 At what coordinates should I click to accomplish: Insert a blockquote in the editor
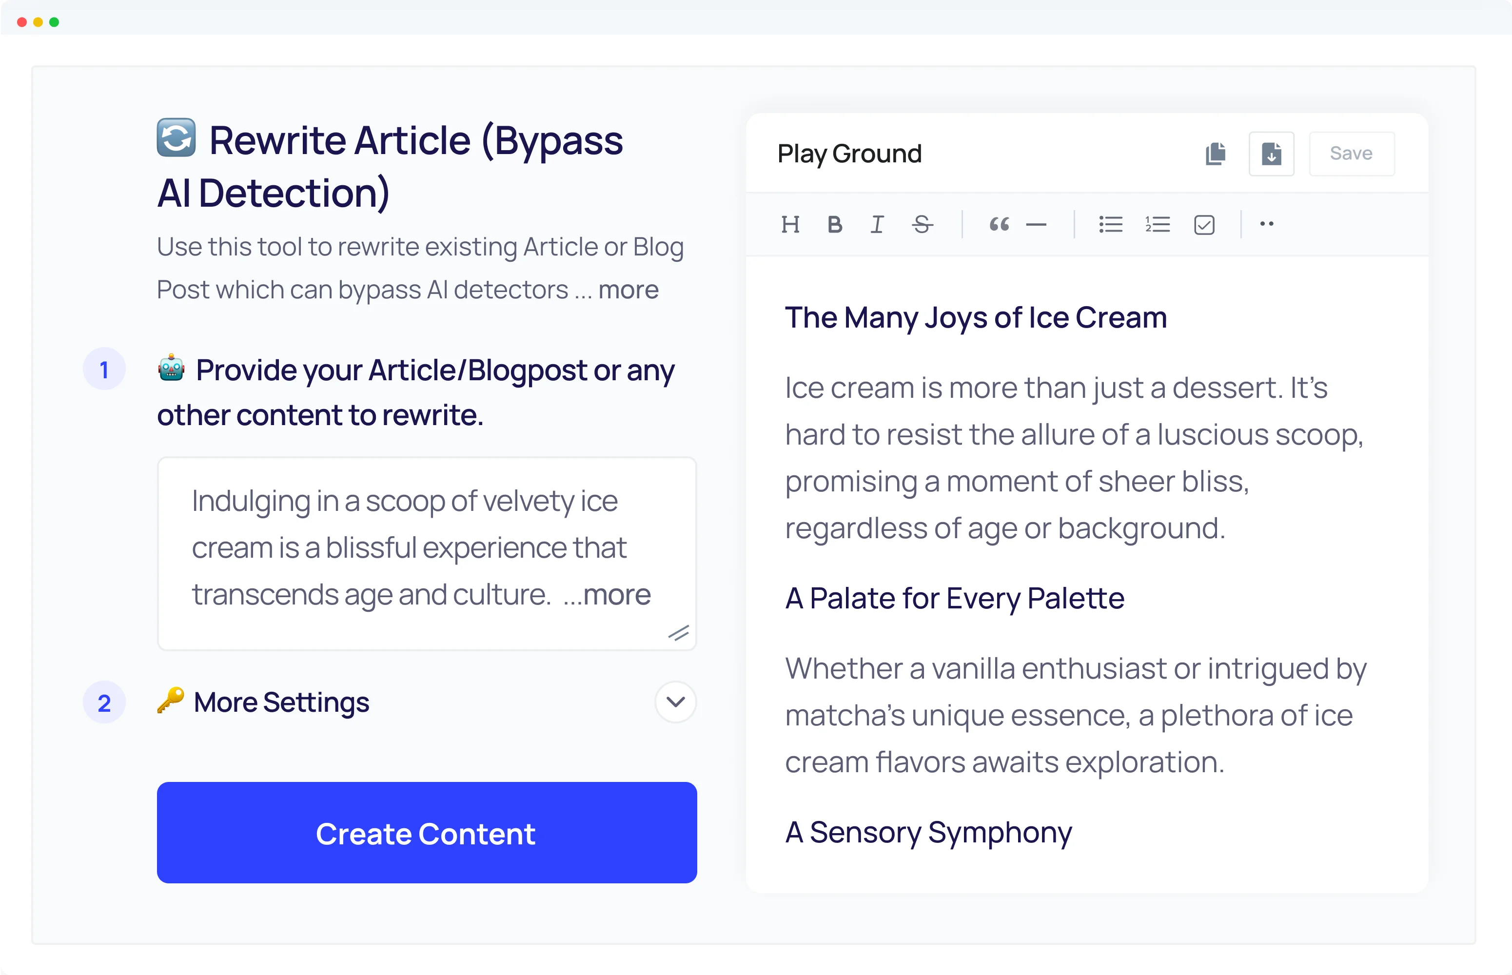pos(999,224)
